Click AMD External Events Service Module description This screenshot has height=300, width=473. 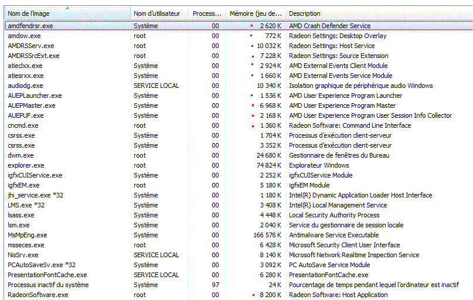341,76
